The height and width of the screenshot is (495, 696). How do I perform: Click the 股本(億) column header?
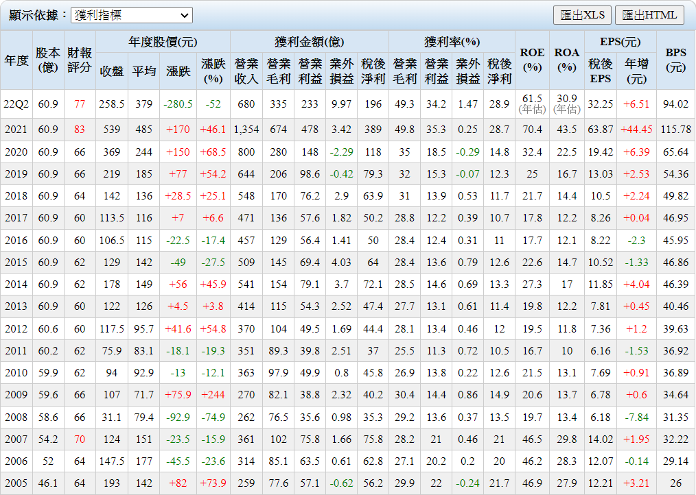48,60
